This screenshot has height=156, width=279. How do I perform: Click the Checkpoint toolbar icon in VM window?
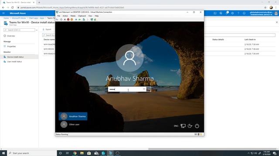84,19
